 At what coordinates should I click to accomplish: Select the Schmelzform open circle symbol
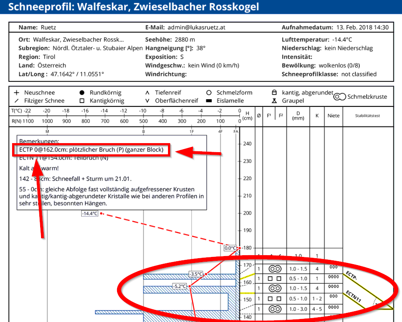[x=209, y=93]
